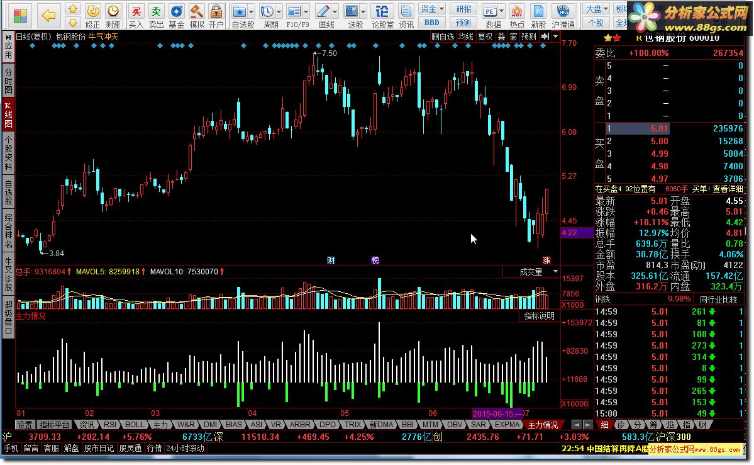
Task: Select the 综合排名 sidebar tab
Action: (8, 232)
